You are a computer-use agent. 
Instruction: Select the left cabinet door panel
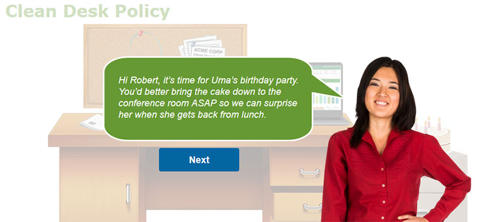coord(99,185)
